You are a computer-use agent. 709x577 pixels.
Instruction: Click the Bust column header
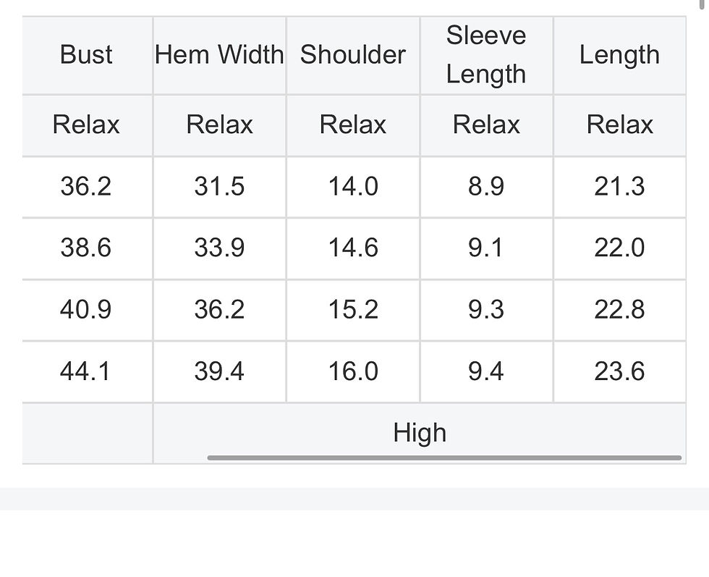point(86,55)
